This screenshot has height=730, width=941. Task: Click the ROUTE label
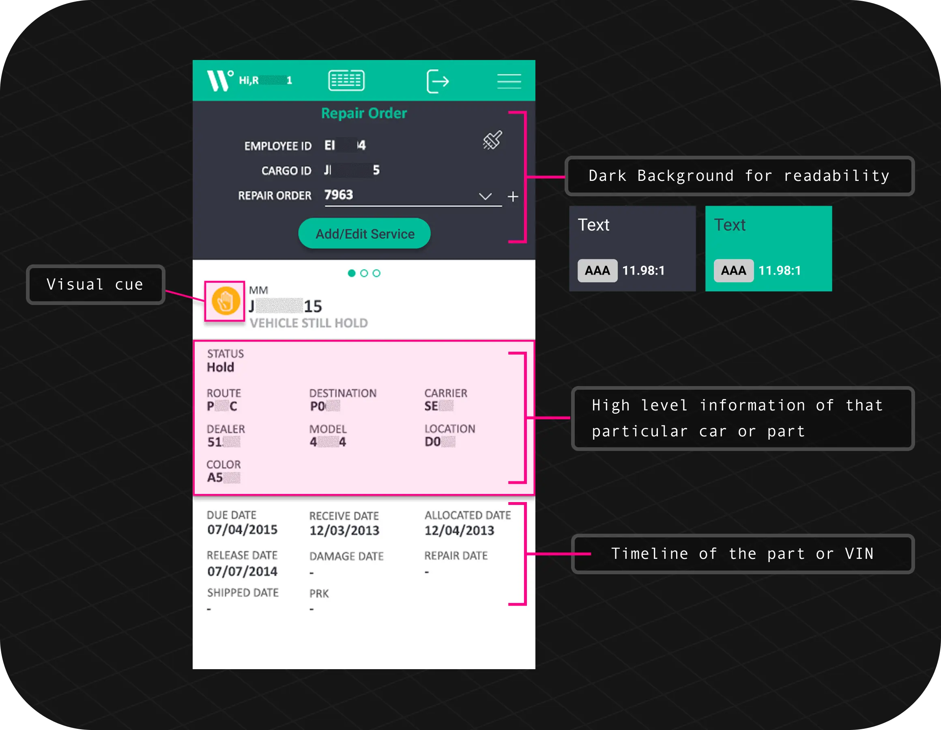pos(224,393)
